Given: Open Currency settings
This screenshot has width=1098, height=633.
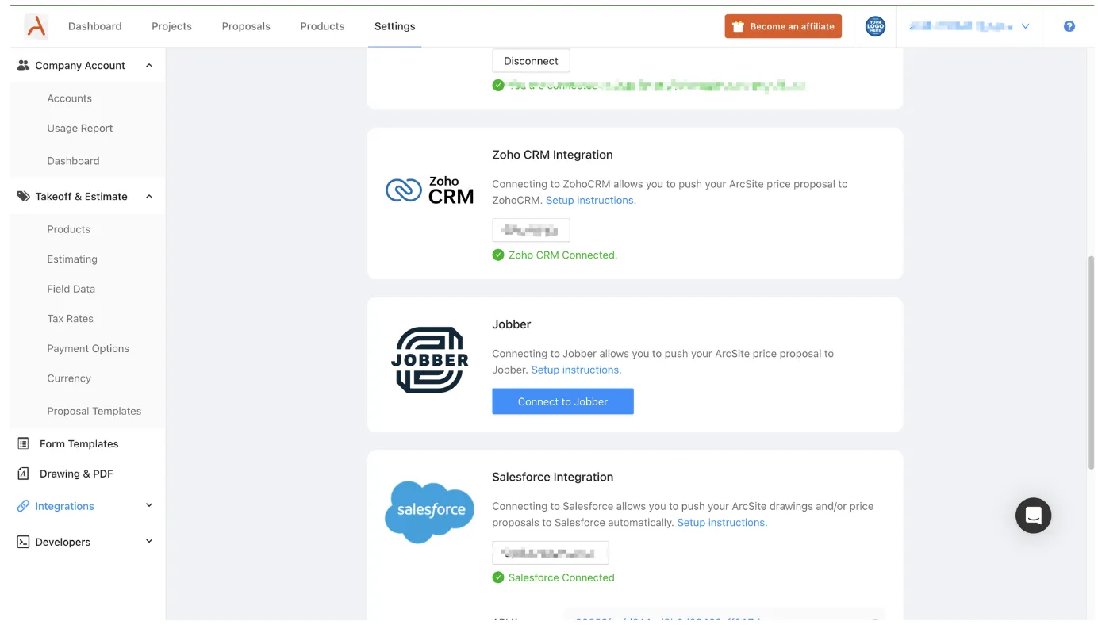Looking at the screenshot, I should (69, 378).
